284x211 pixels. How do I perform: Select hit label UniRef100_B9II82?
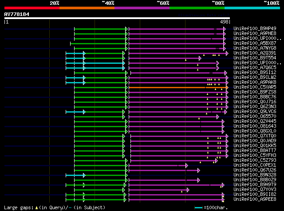[x=255, y=195]
